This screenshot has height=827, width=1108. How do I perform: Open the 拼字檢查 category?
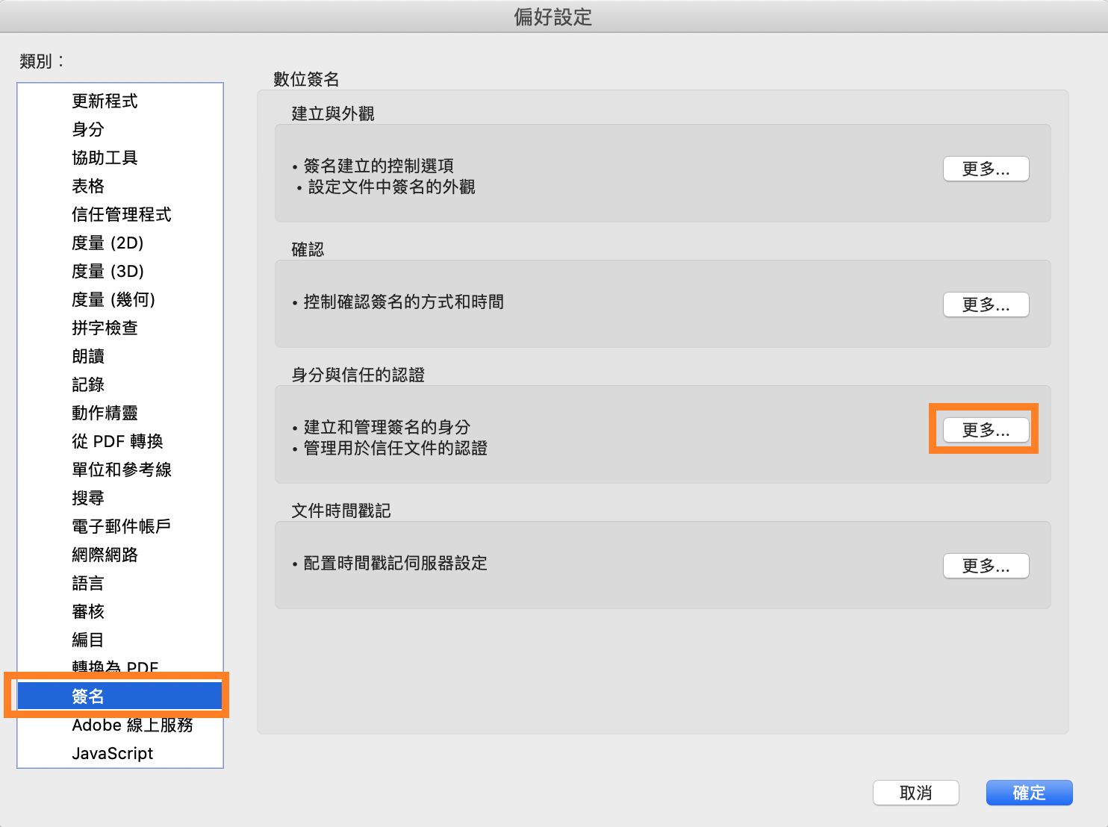pyautogui.click(x=120, y=328)
